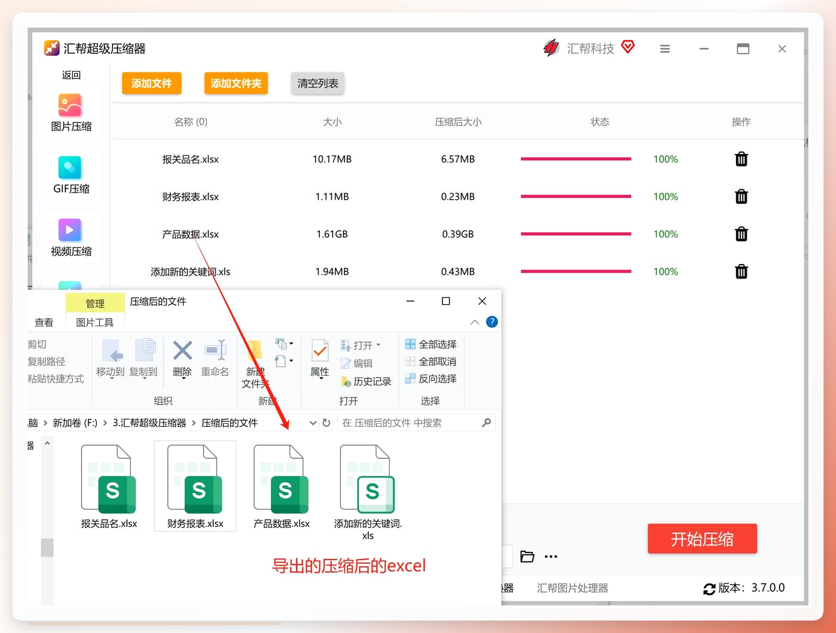Screen dimensions: 836x633
Task: Click the 报关品名.xlsx progress bar
Action: pyautogui.click(x=576, y=159)
